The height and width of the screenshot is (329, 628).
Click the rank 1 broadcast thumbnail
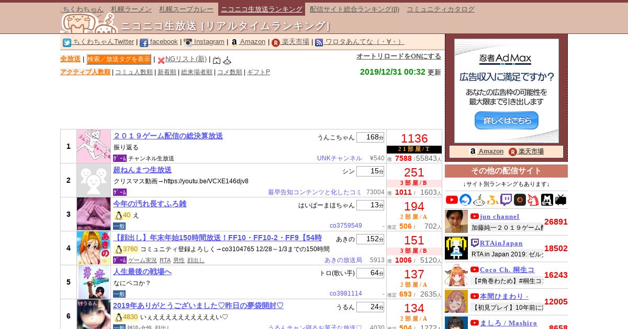[94, 146]
